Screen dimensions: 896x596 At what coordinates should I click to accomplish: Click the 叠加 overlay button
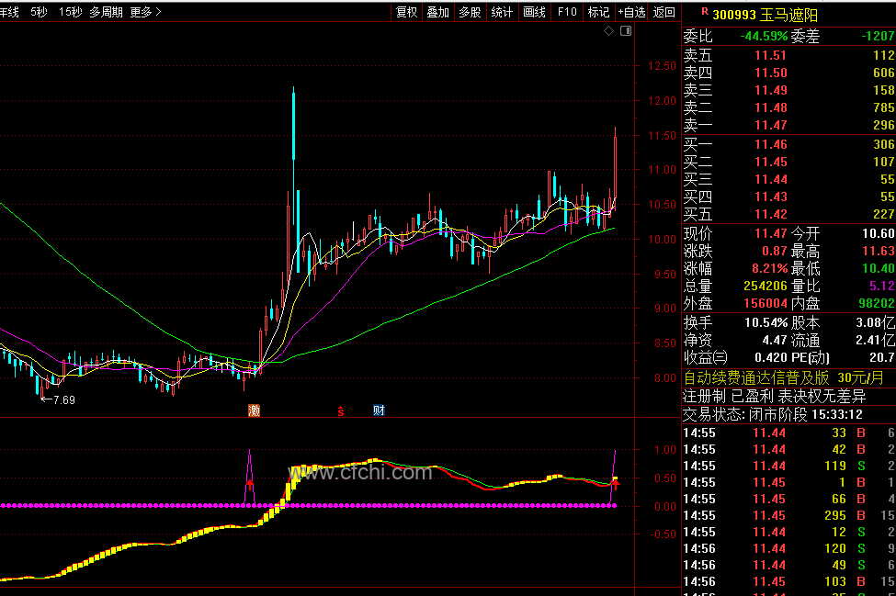(x=438, y=12)
